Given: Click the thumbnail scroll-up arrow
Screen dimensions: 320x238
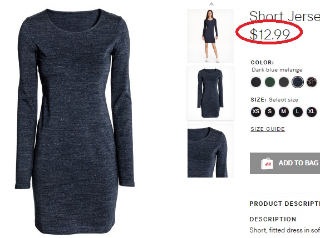Looking at the screenshot, I should pyautogui.click(x=211, y=4).
